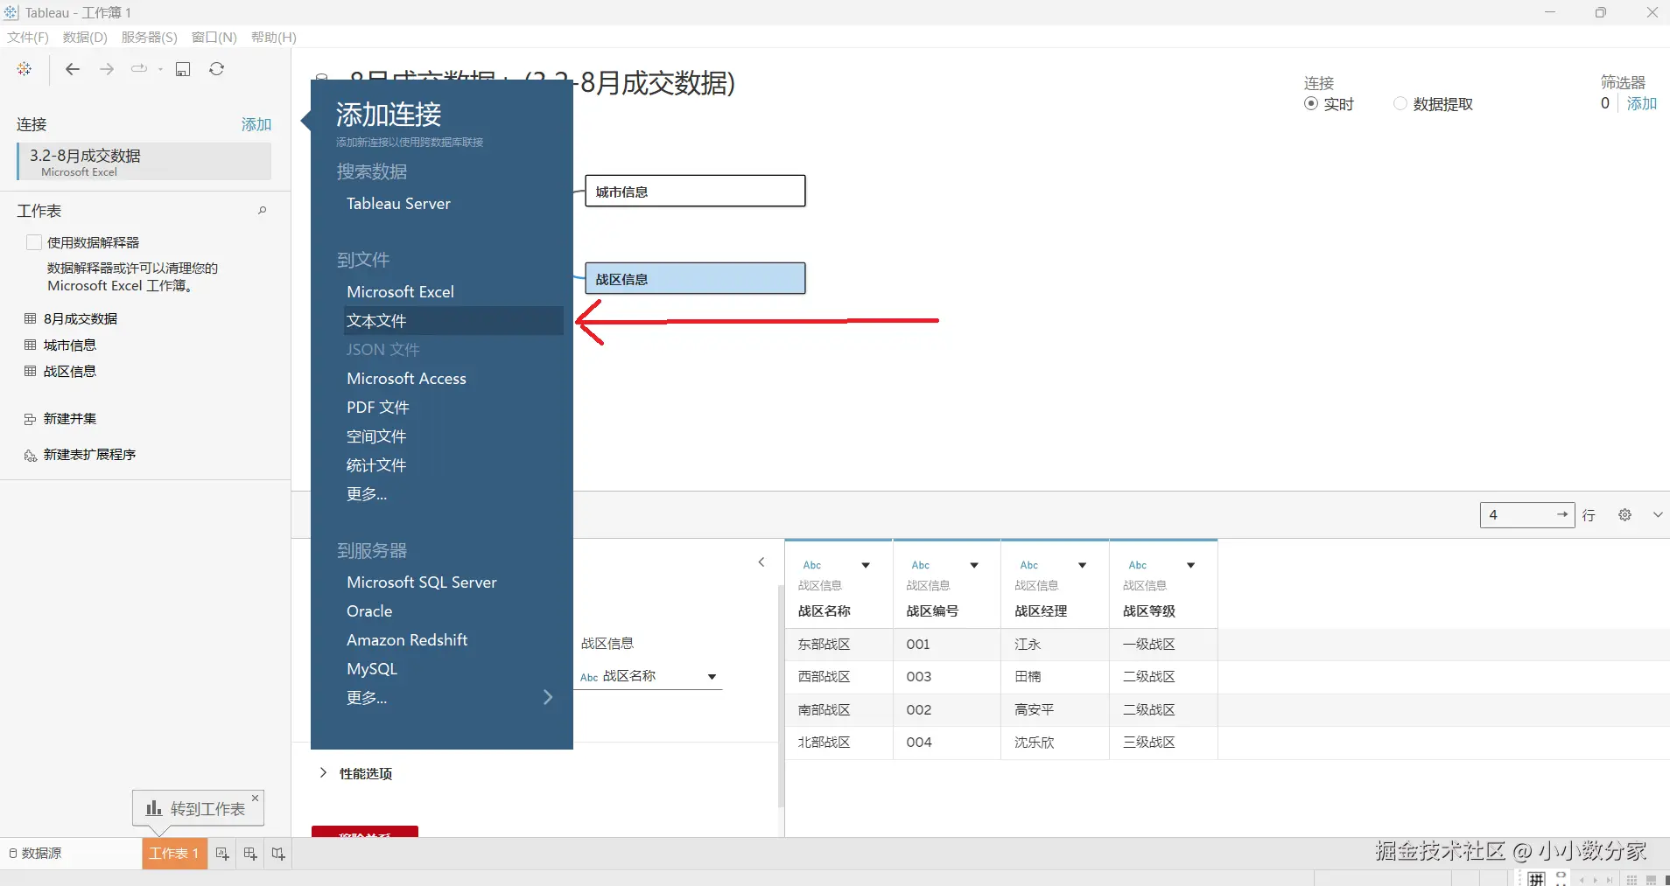Choose 空间文件 connector
This screenshot has width=1670, height=886.
point(376,436)
